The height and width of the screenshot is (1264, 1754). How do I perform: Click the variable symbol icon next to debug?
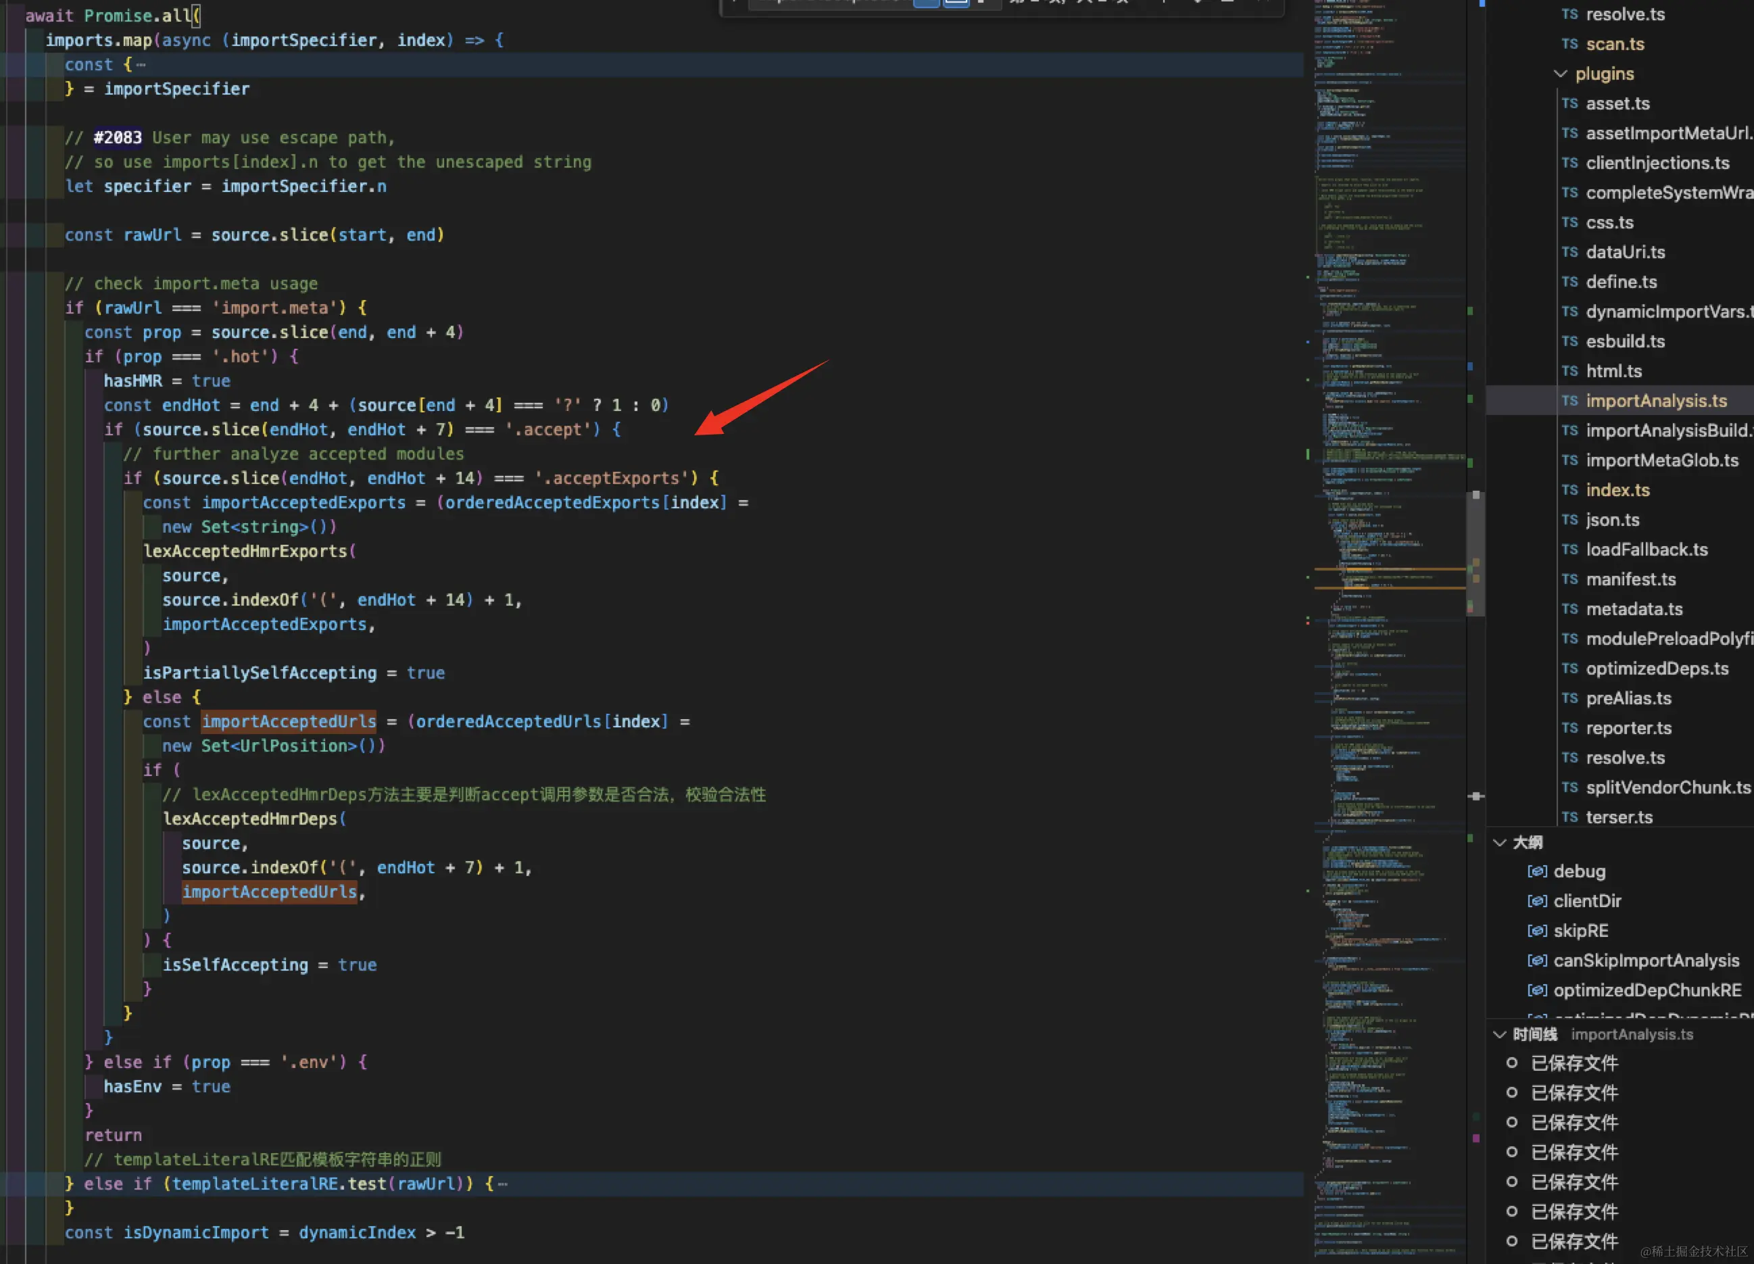click(x=1536, y=872)
